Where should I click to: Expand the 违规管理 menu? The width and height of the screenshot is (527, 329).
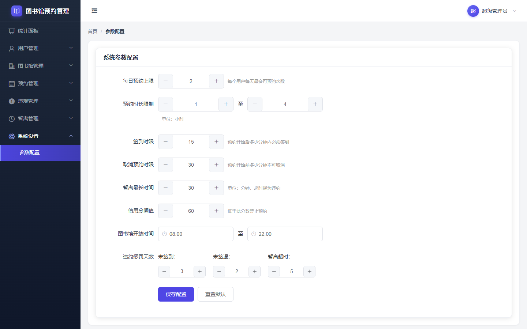click(x=40, y=101)
